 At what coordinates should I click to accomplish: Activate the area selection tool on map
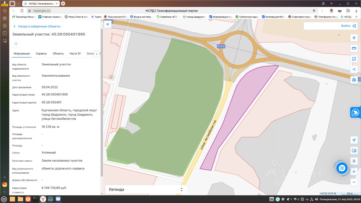[x=354, y=59]
